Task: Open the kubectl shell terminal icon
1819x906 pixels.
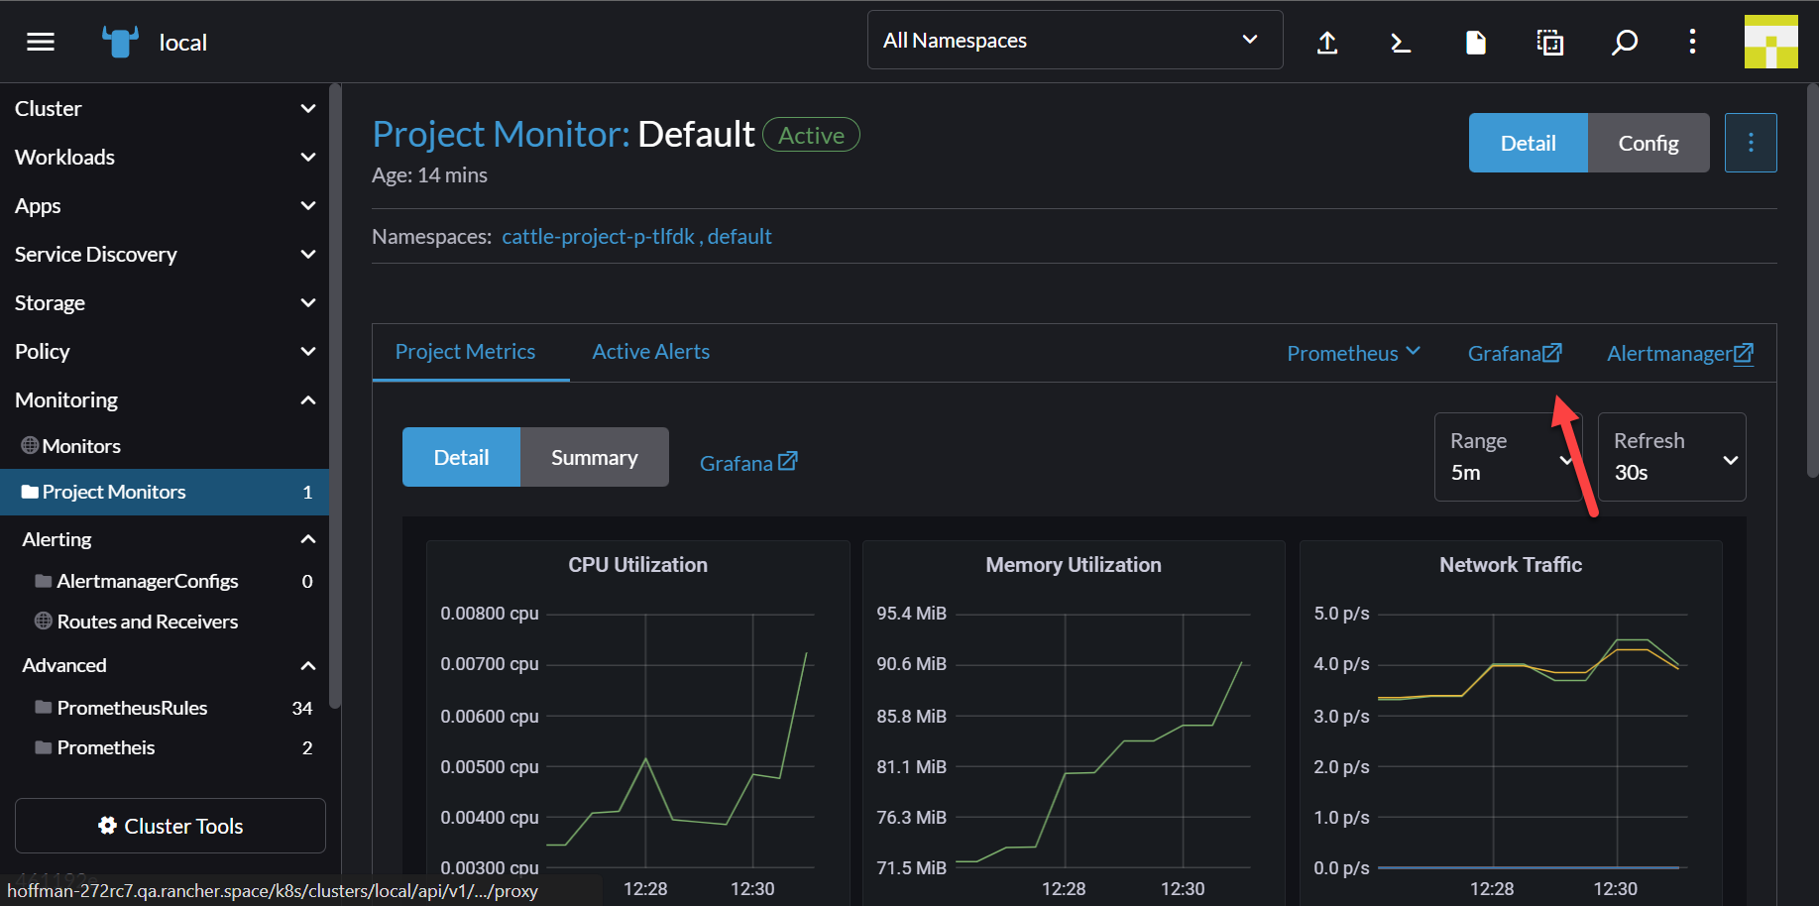Action: click(1400, 42)
